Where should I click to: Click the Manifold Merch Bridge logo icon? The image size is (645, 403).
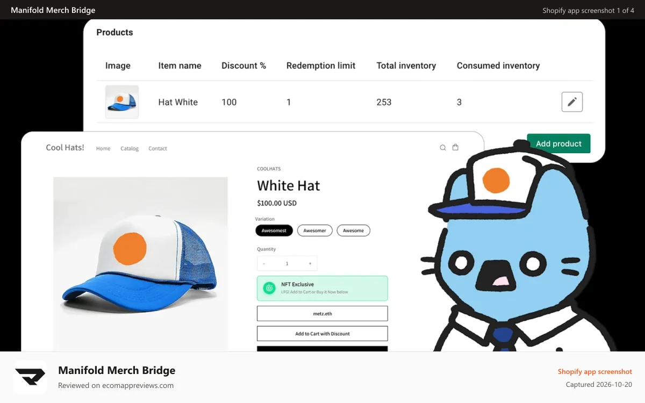coord(30,377)
